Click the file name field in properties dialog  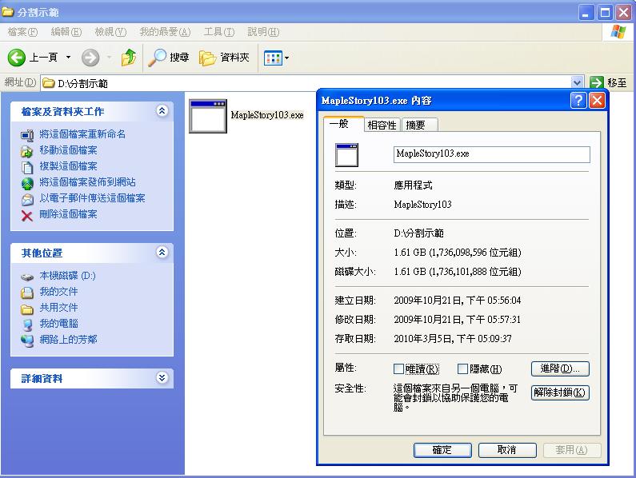(492, 154)
